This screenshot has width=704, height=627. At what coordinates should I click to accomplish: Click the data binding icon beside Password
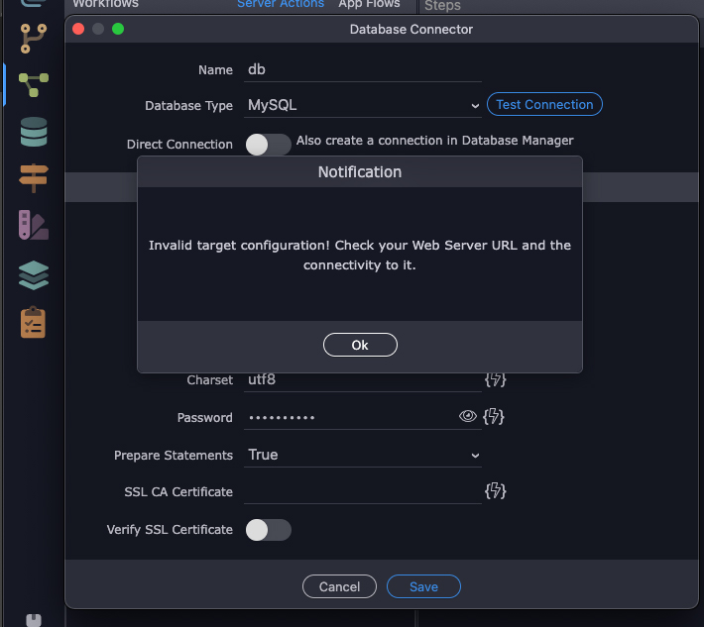coord(494,417)
